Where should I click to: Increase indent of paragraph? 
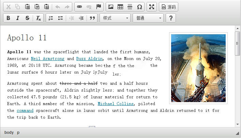click(81, 18)
